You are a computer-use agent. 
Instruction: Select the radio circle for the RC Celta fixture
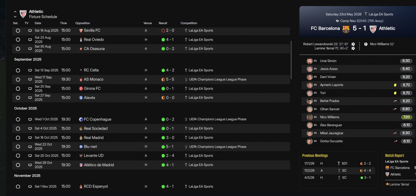coord(18,70)
